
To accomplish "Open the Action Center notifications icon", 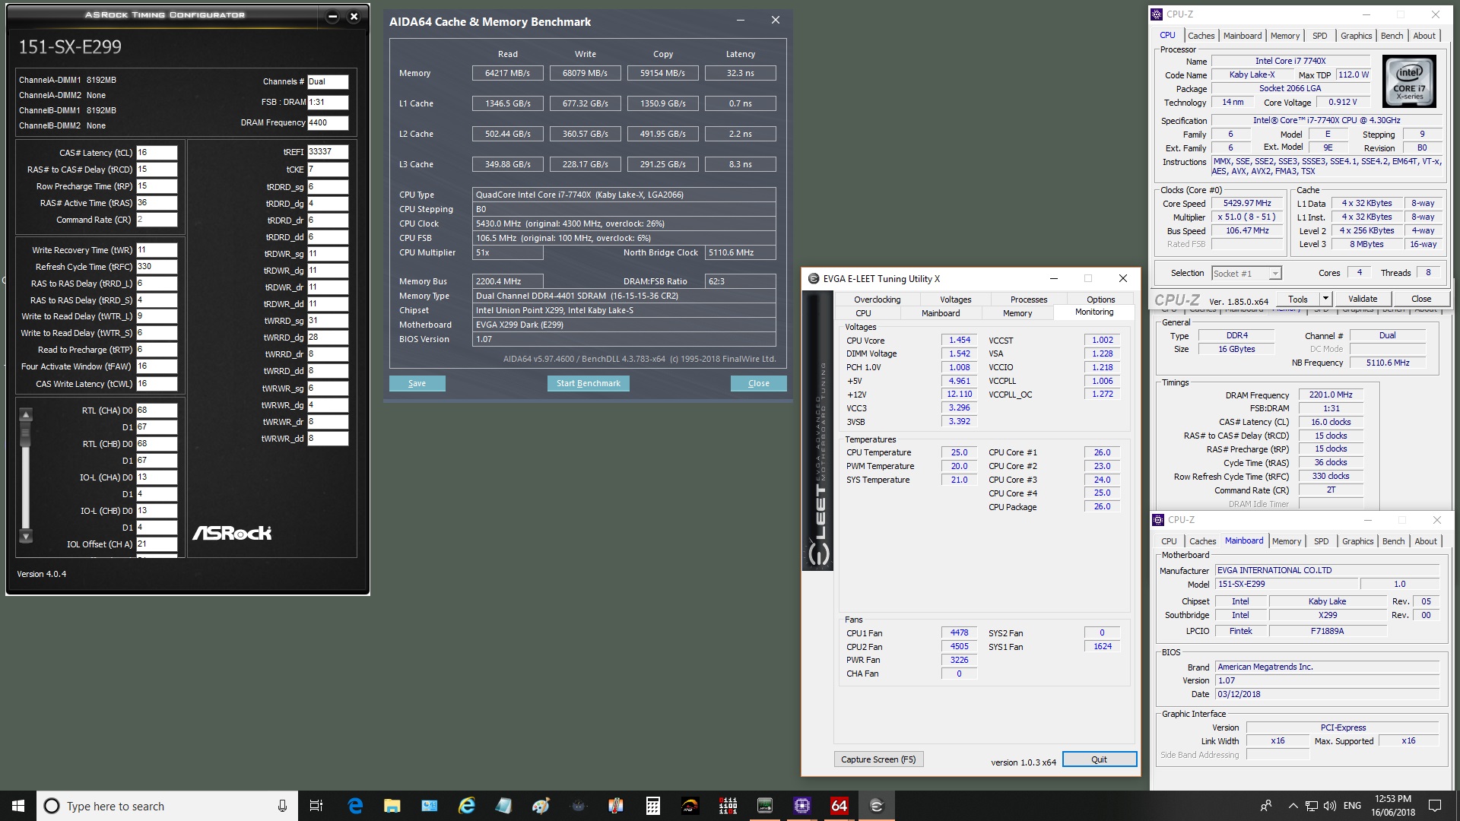I will pyautogui.click(x=1435, y=806).
